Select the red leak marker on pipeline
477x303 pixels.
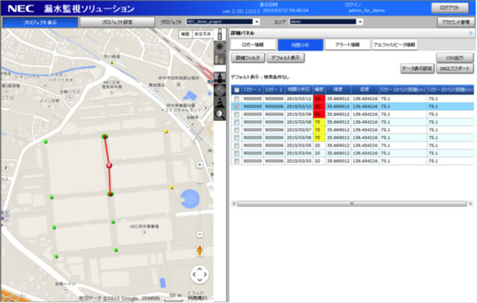click(x=110, y=165)
